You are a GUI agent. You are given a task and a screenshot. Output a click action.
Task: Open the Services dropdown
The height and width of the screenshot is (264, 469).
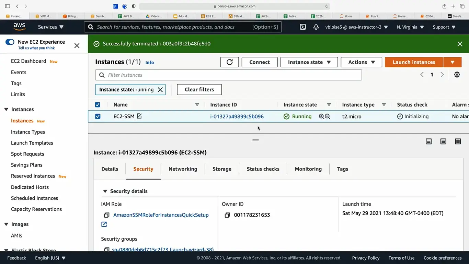[x=51, y=27]
